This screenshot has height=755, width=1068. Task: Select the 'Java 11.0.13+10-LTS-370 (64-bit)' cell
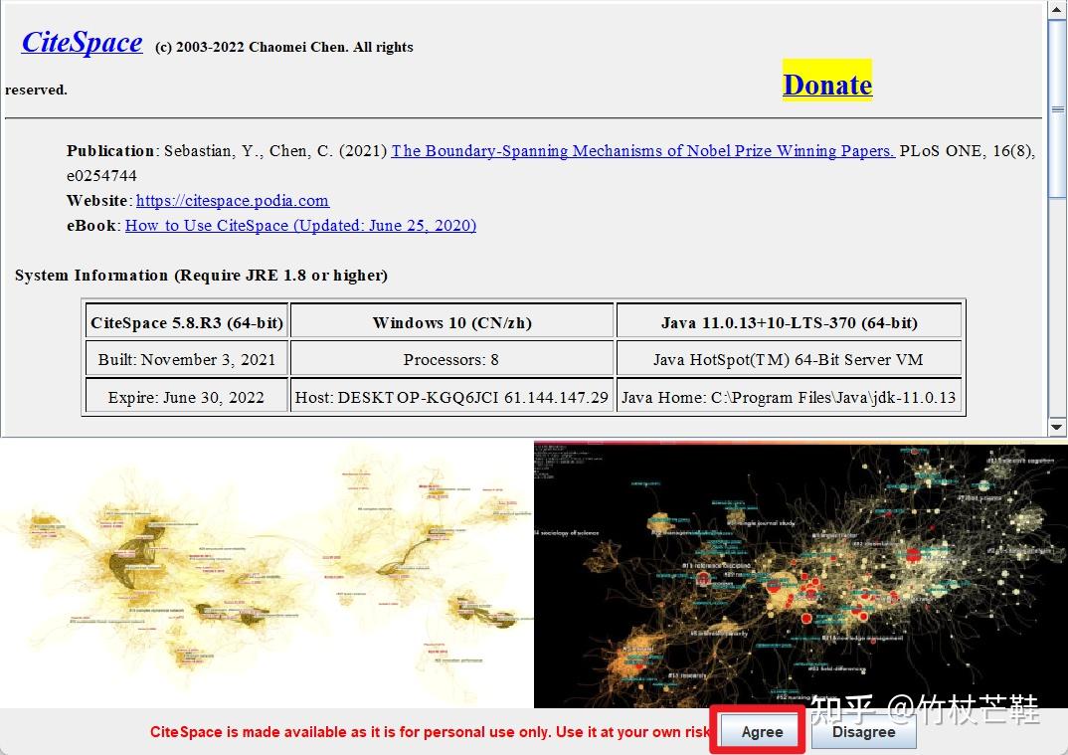(x=789, y=322)
